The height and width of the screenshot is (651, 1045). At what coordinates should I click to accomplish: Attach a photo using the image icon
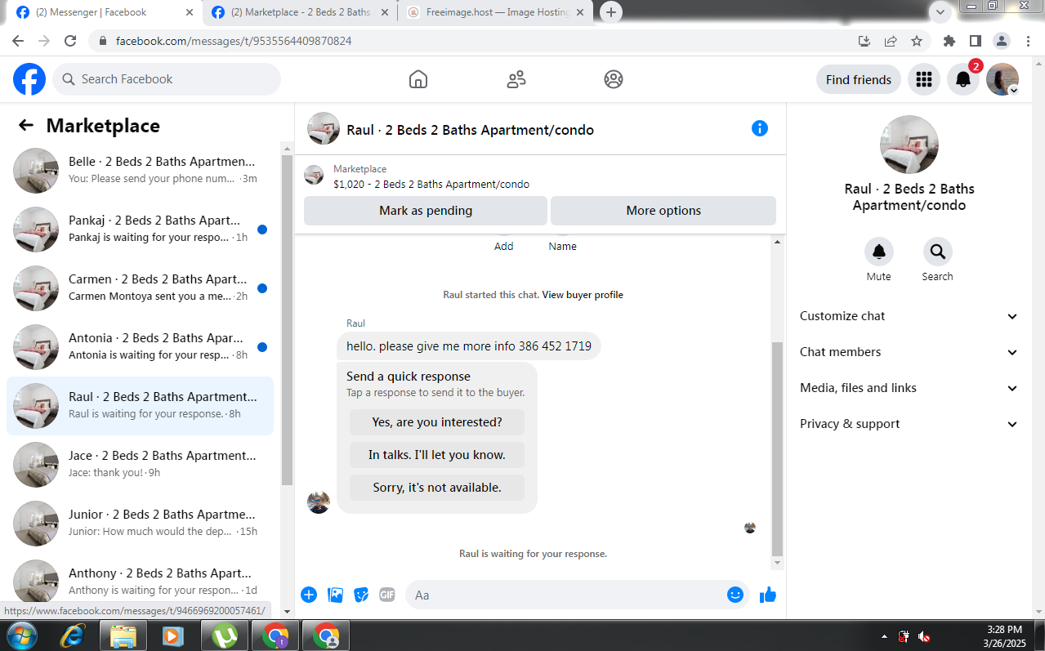(x=335, y=595)
